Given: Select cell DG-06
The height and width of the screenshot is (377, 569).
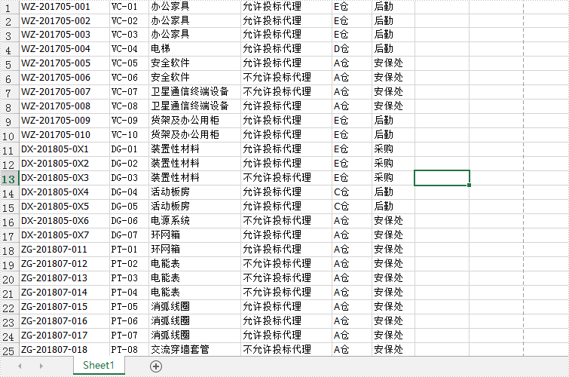Looking at the screenshot, I should click(129, 220).
